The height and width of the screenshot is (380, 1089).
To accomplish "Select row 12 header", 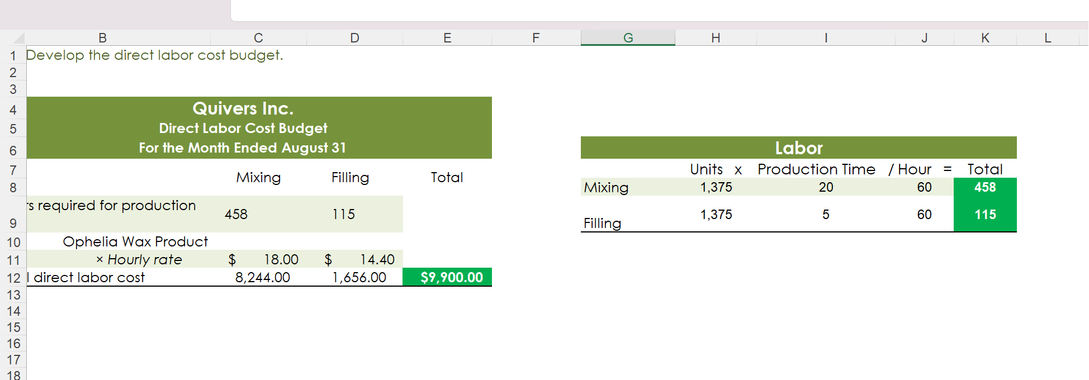I will [13, 278].
